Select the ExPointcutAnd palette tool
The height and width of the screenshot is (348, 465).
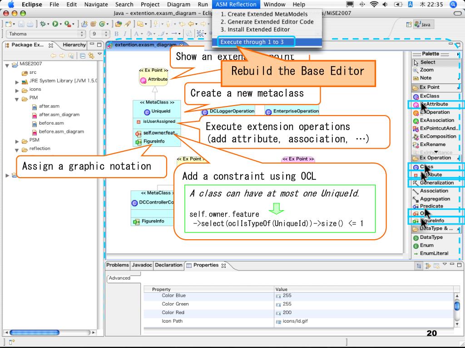[435, 128]
